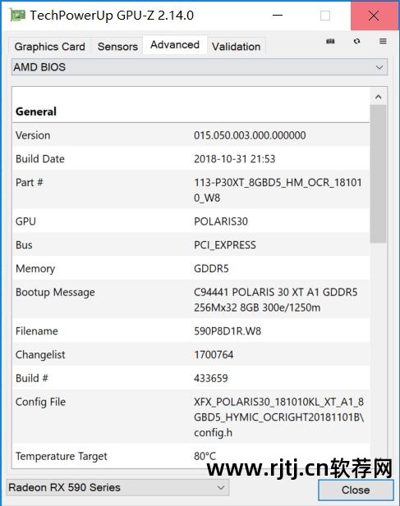
Task: Click the Filename row label
Action: pos(37,331)
